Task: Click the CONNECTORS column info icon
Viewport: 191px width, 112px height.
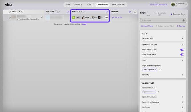Action: point(84,12)
